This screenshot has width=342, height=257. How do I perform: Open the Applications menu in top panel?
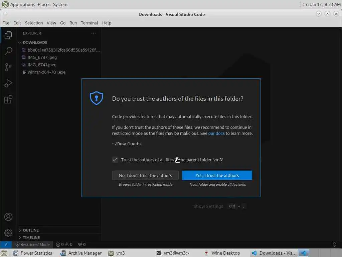point(22,4)
